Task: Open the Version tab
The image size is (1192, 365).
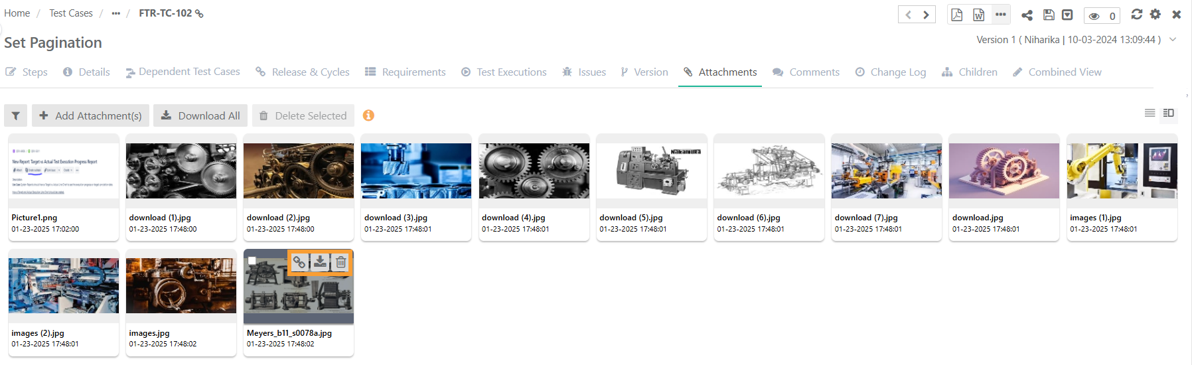Action: [x=644, y=72]
